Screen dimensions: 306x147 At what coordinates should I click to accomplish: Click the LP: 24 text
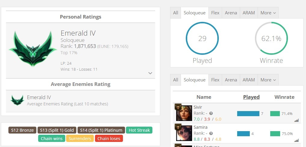[66, 63]
